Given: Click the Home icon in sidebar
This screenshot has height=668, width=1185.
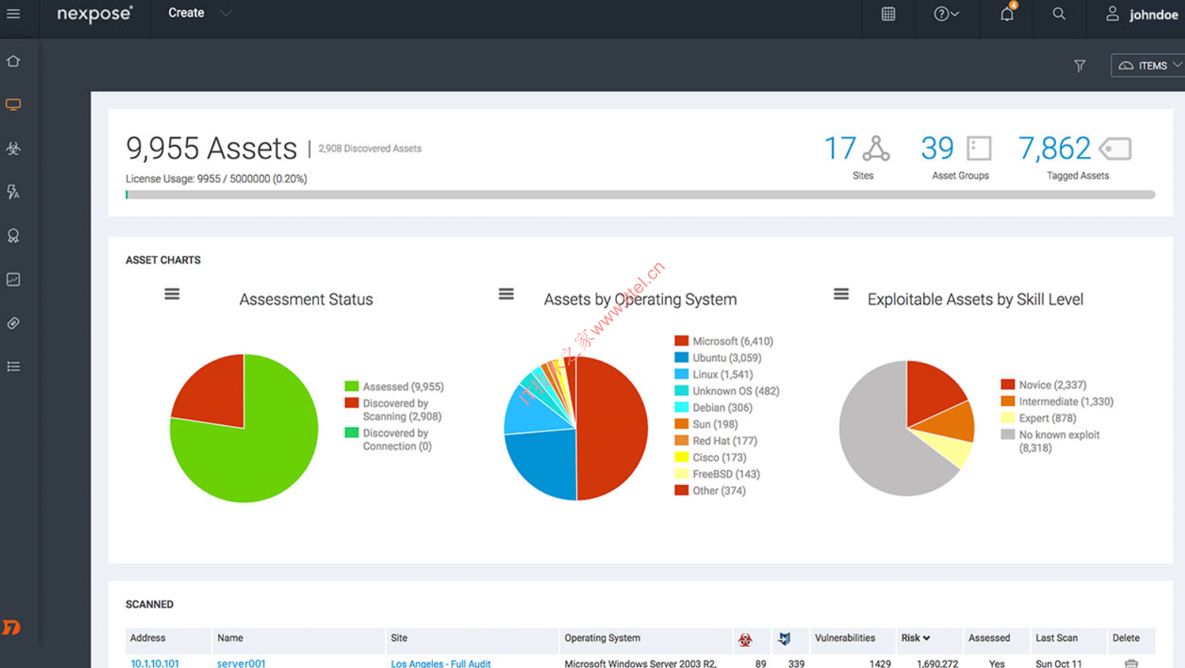Looking at the screenshot, I should click(14, 61).
